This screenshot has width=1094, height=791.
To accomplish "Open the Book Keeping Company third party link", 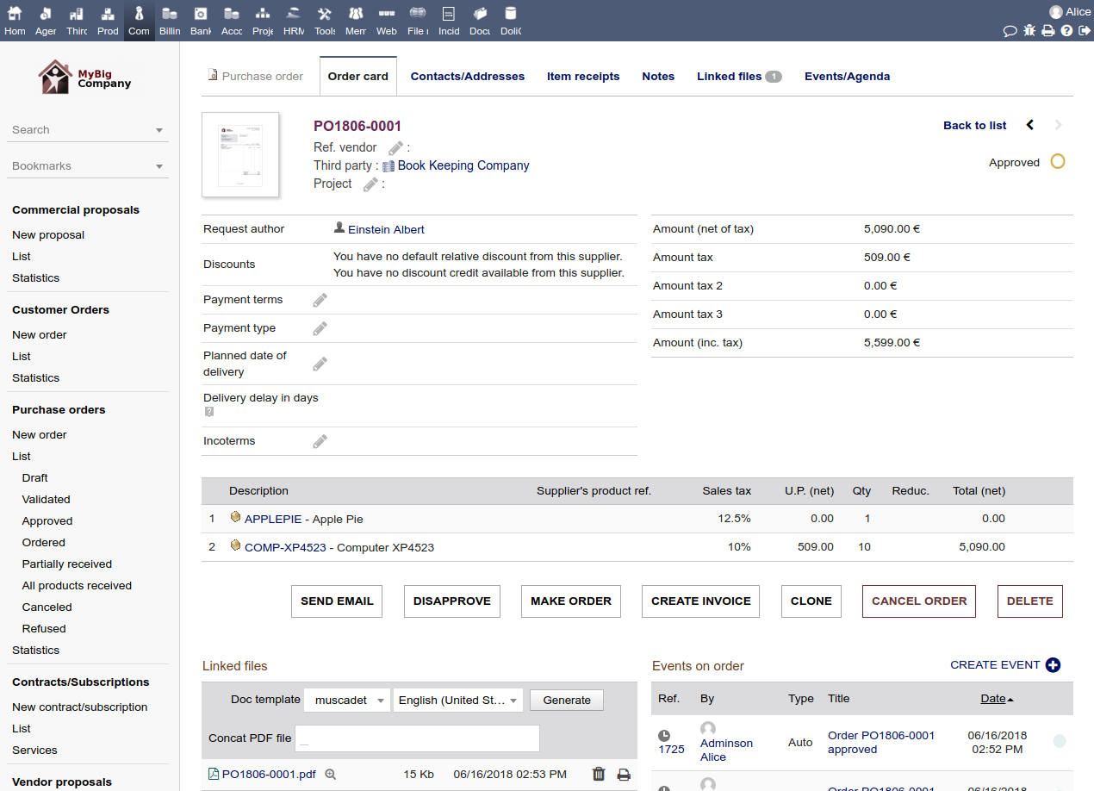I will (x=463, y=165).
